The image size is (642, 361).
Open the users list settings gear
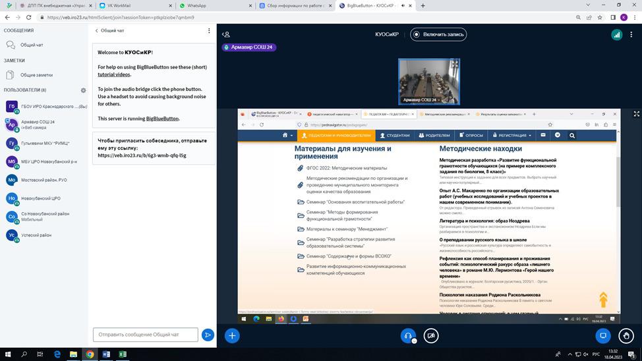click(83, 90)
